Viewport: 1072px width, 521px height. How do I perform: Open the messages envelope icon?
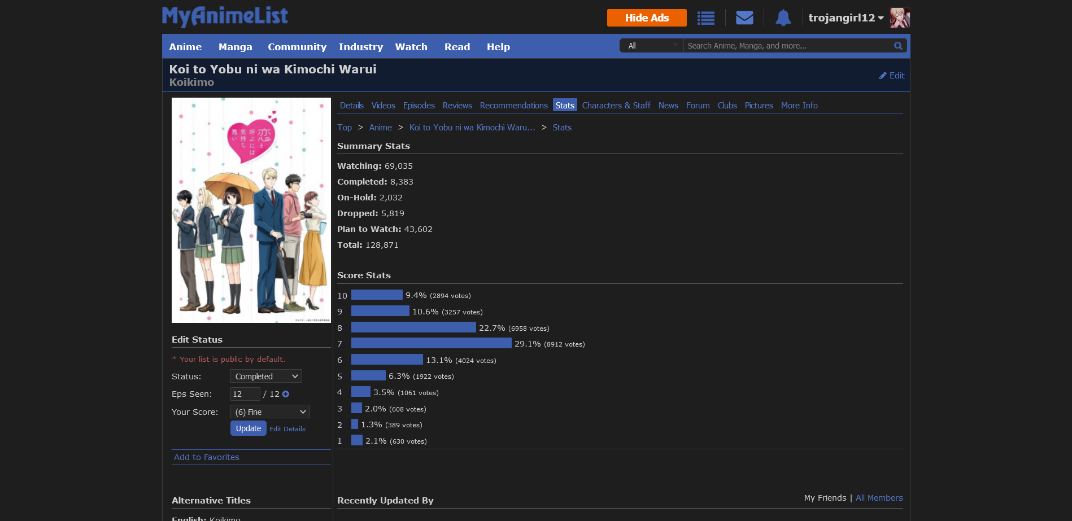tap(744, 18)
